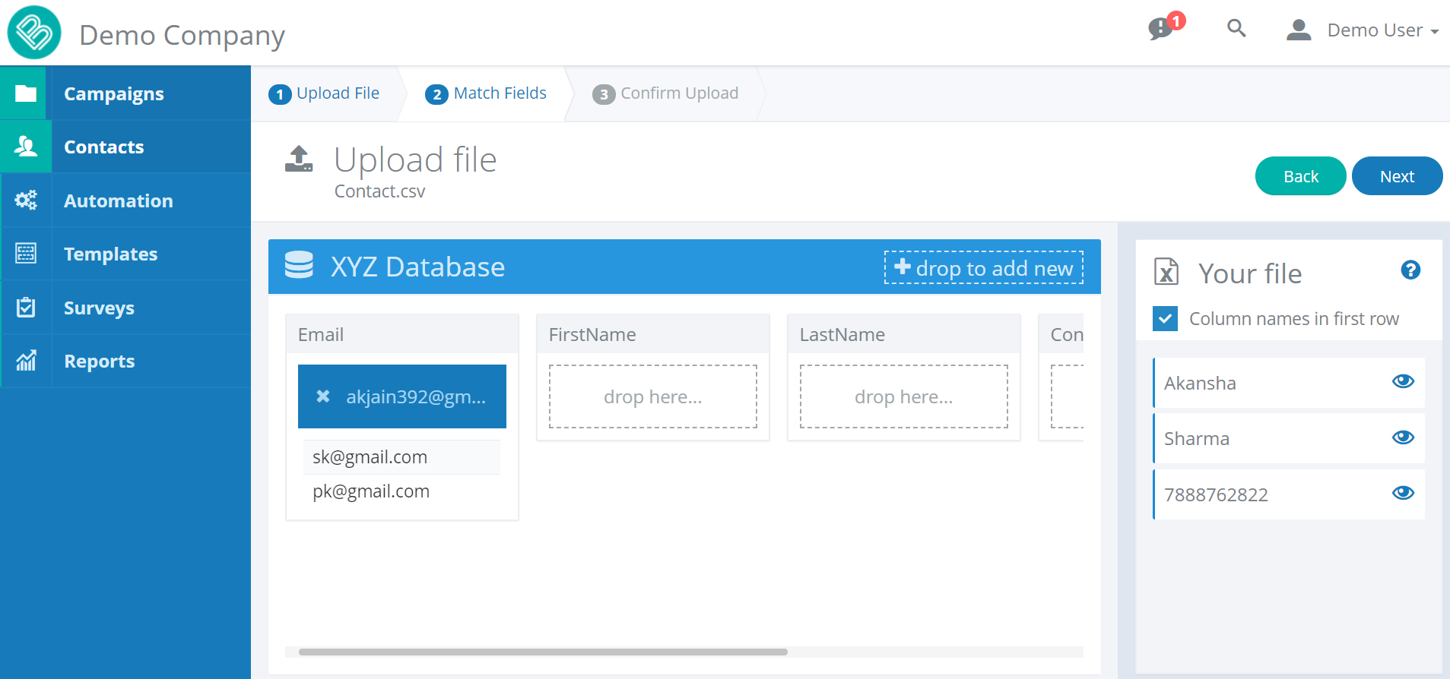The image size is (1450, 679).
Task: Show preview of 7888762822 column
Action: click(1403, 493)
